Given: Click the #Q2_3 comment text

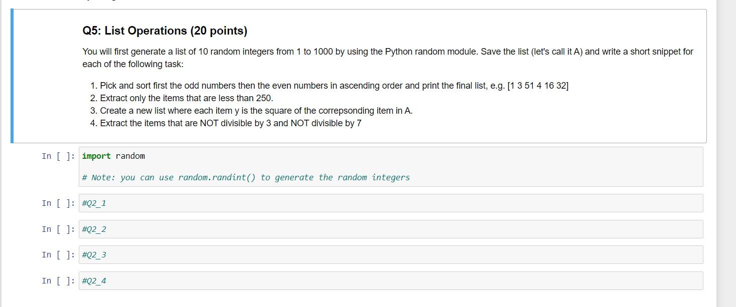Looking at the screenshot, I should [93, 254].
